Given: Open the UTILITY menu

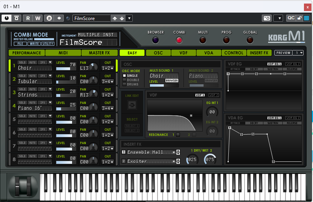Looking at the screenshot, I should tap(48, 44).
